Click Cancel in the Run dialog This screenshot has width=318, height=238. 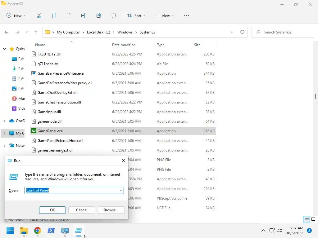coord(82,210)
